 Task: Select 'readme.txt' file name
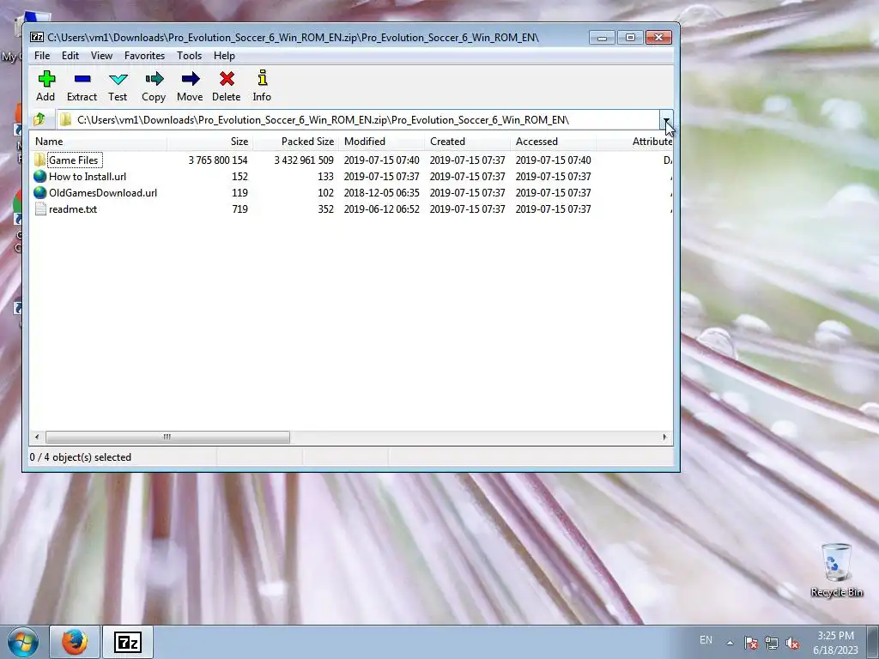pos(73,209)
